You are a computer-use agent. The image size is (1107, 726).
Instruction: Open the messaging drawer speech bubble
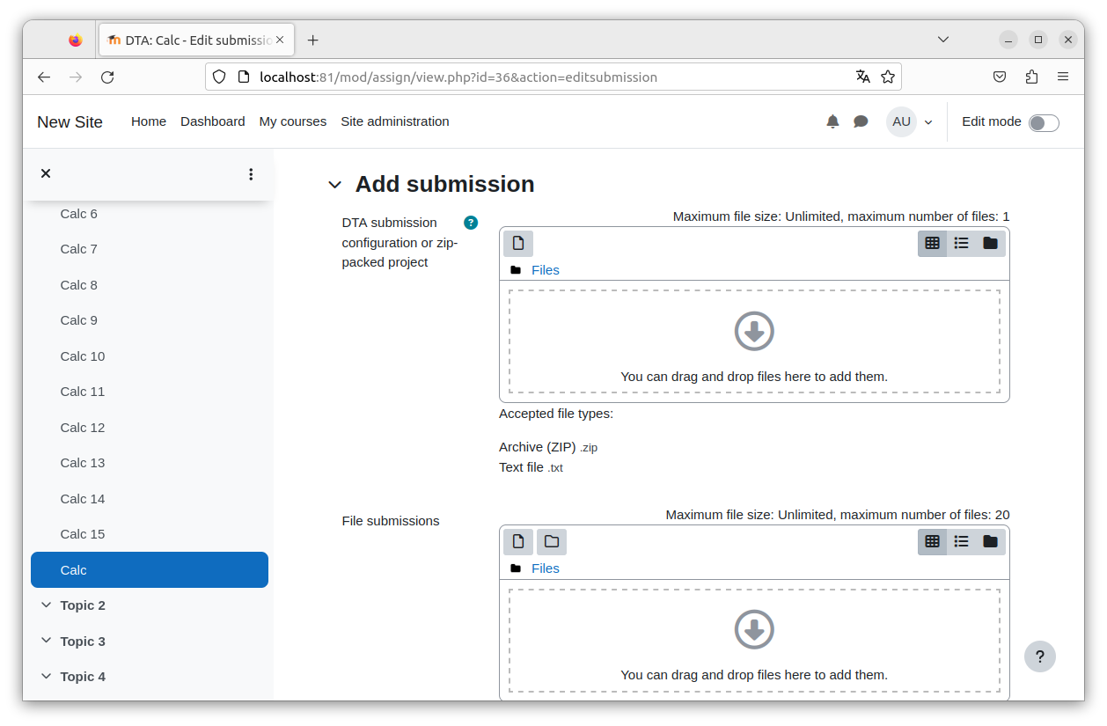point(861,121)
